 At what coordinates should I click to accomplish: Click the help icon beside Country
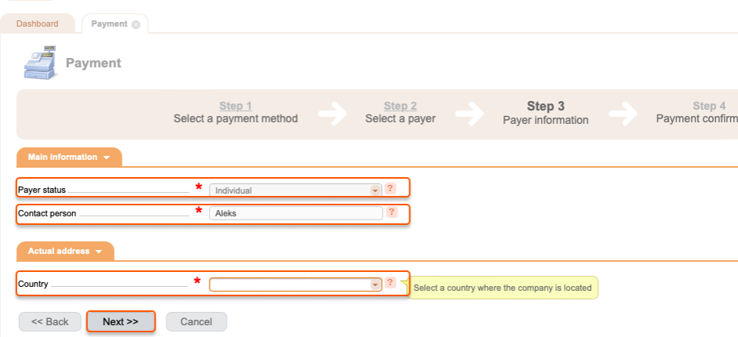tap(391, 282)
